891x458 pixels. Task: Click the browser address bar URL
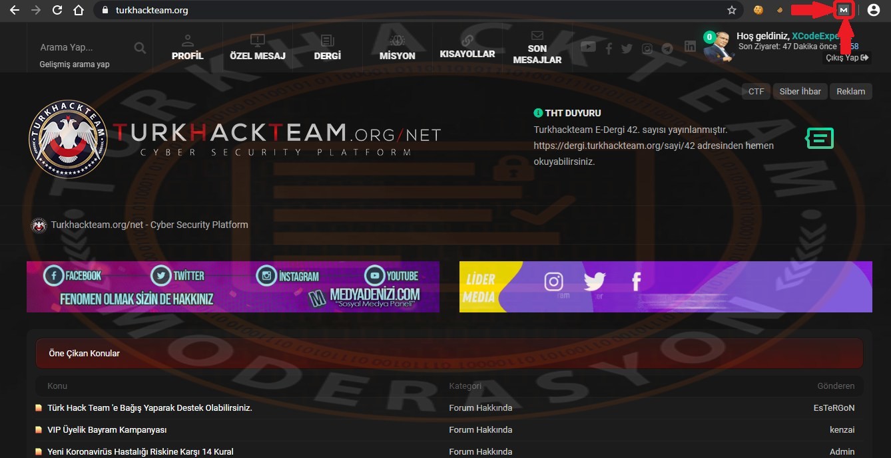pos(152,11)
